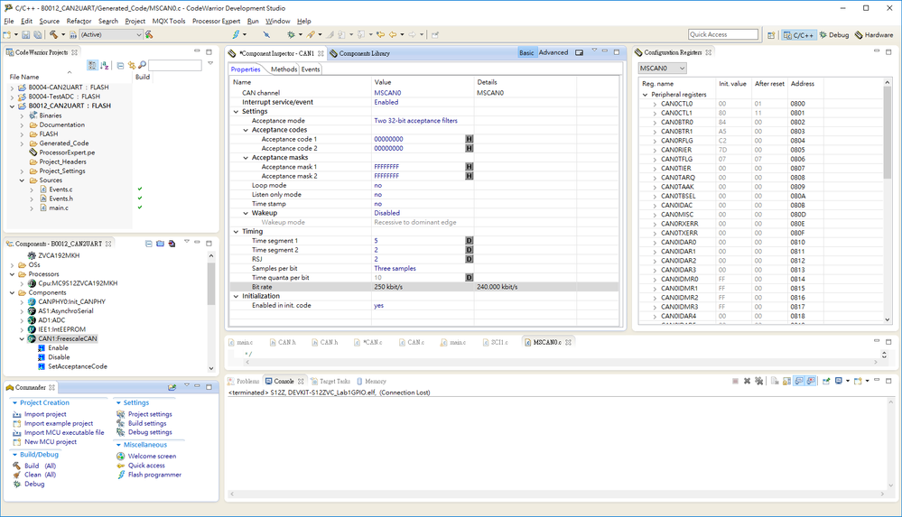Viewport: 902px width, 517px height.
Task: Select the Bit rate value 250 kbit/s
Action: click(388, 287)
